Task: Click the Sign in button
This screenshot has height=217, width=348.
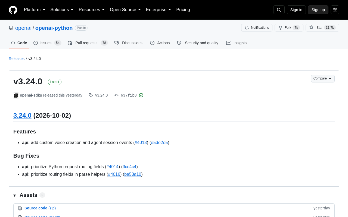Action: click(x=296, y=10)
